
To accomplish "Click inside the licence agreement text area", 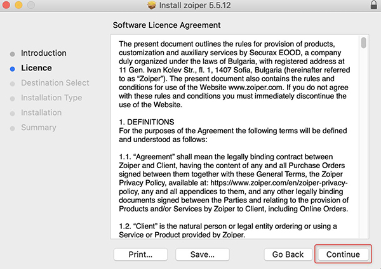I will click(x=235, y=136).
